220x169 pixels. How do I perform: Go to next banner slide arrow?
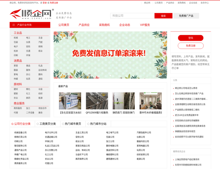[163, 55]
